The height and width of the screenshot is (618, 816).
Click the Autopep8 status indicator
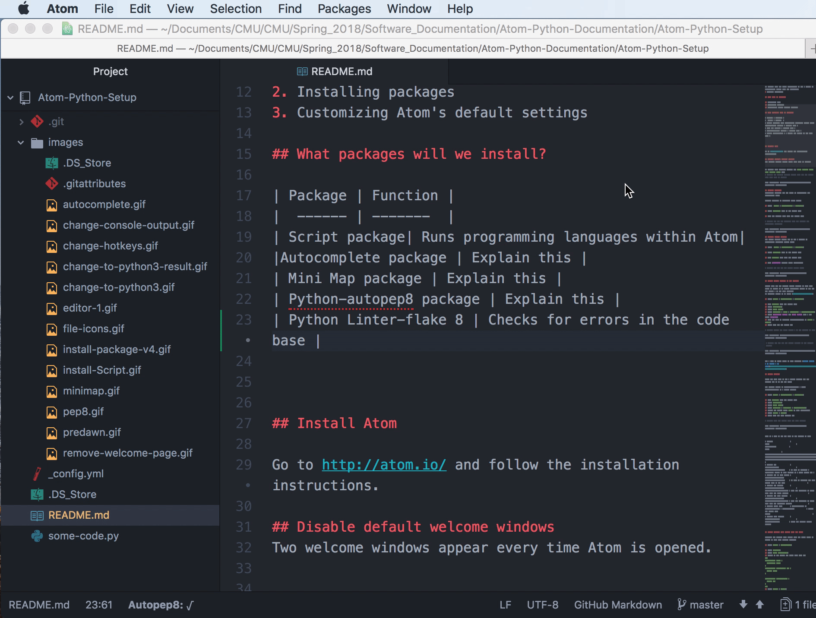pos(161,605)
